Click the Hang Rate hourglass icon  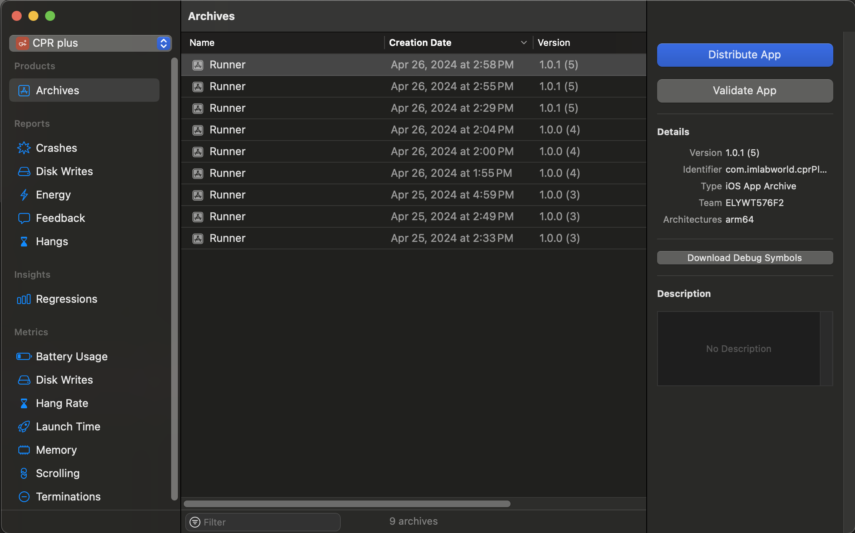tap(24, 403)
